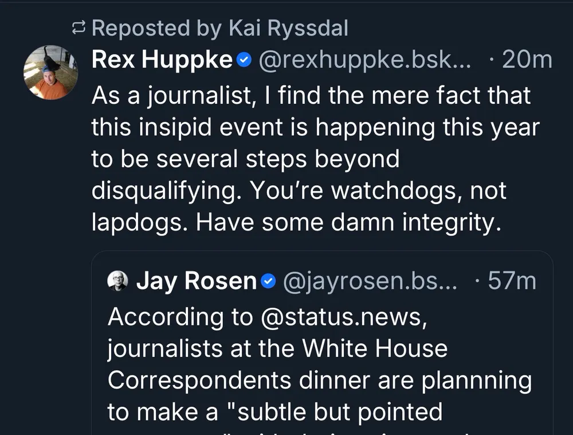This screenshot has width=573, height=435.
Task: Open the @jayrosen.bs handle
Action: (x=370, y=281)
